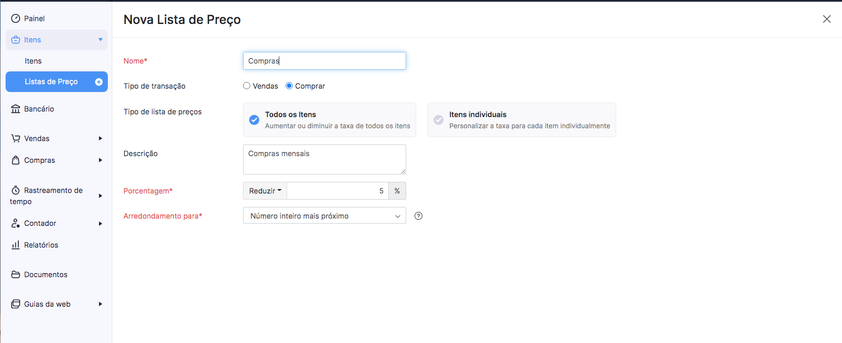The height and width of the screenshot is (343, 842).
Task: Expand the Guias da web submenu arrow
Action: point(101,304)
